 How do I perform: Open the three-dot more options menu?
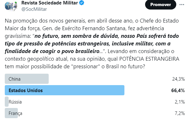(182, 5)
